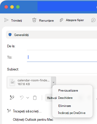Choose Încărcați pe OneDrive menu entry

72,113
